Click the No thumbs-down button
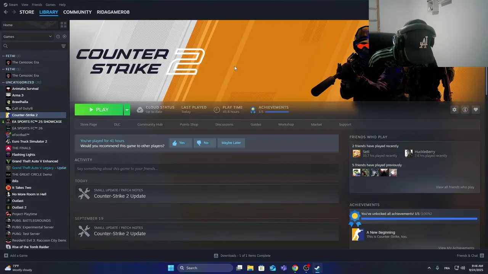The image size is (488, 274). pyautogui.click(x=204, y=143)
